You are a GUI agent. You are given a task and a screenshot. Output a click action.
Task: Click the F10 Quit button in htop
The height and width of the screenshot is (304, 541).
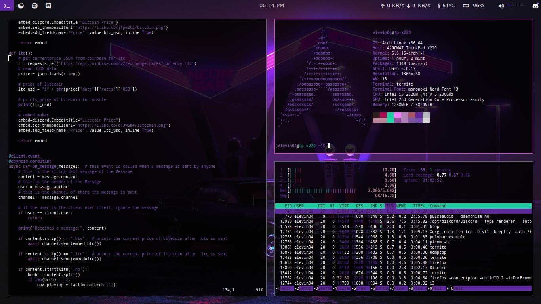pyautogui.click(x=454, y=289)
